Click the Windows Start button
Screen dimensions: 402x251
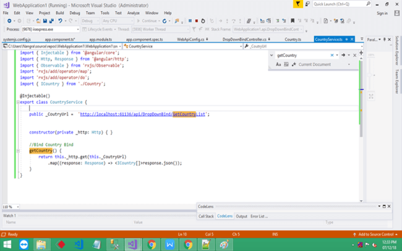pos(7,244)
